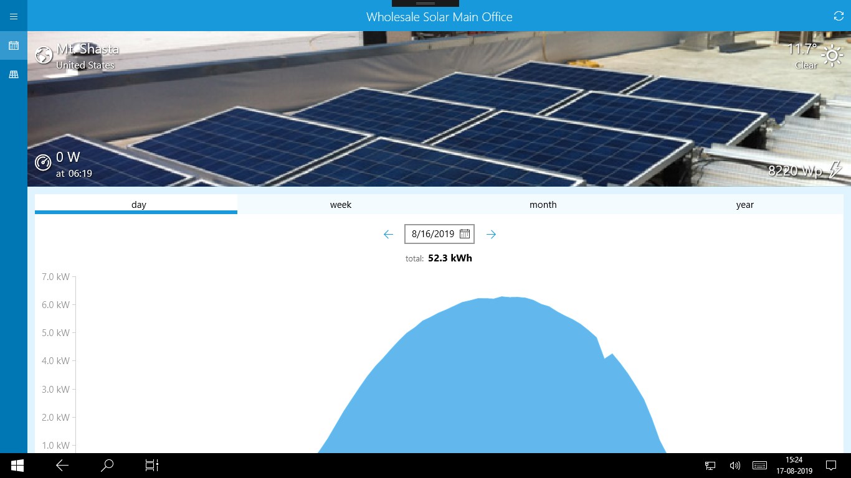Open the date picker calendar dropdown
The width and height of the screenshot is (851, 478).
[x=465, y=233]
